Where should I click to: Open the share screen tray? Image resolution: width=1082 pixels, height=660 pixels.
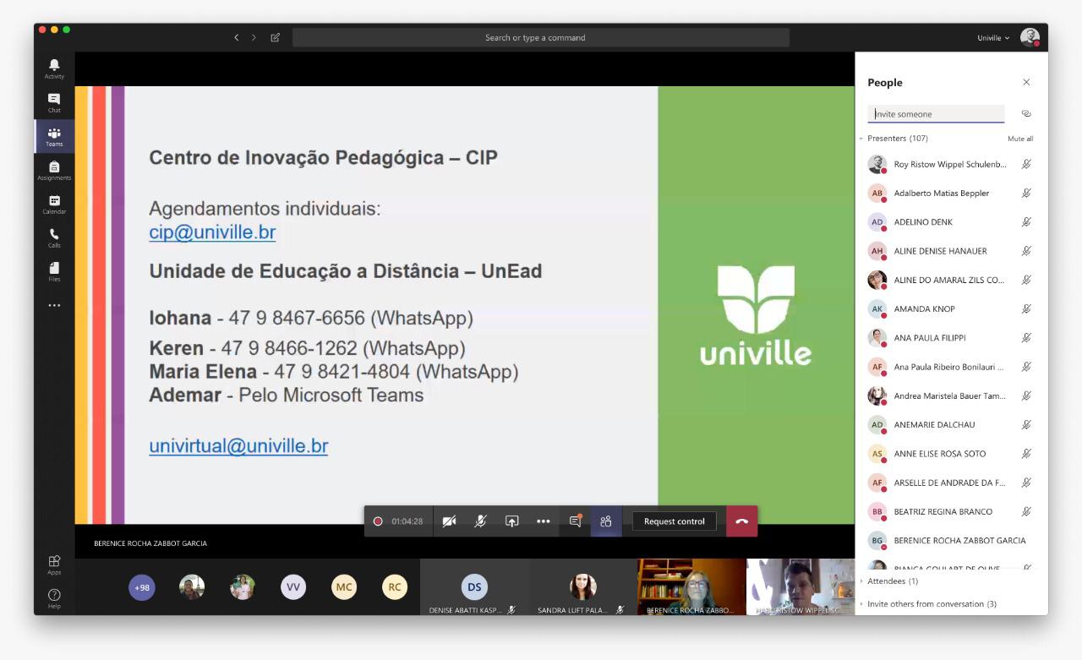coord(511,521)
